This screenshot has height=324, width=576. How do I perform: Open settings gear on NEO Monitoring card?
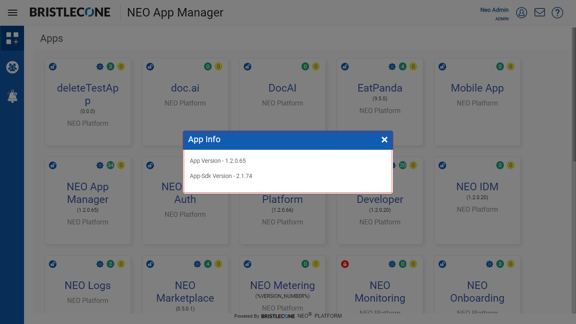click(392, 264)
